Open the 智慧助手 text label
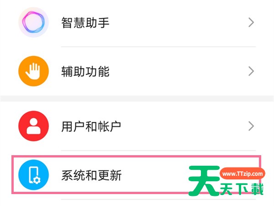Screen dimensions: 274x206 [85, 22]
